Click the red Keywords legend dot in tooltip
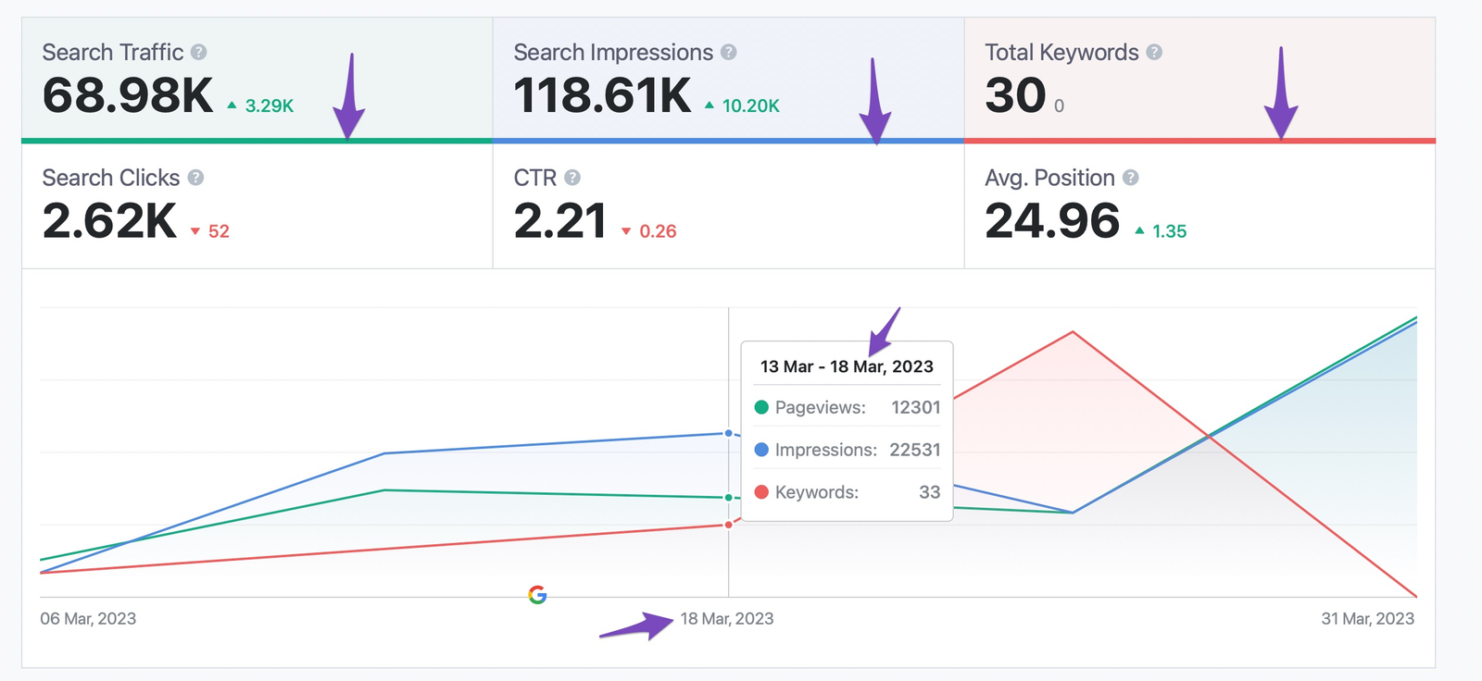This screenshot has height=681, width=1482. [761, 492]
